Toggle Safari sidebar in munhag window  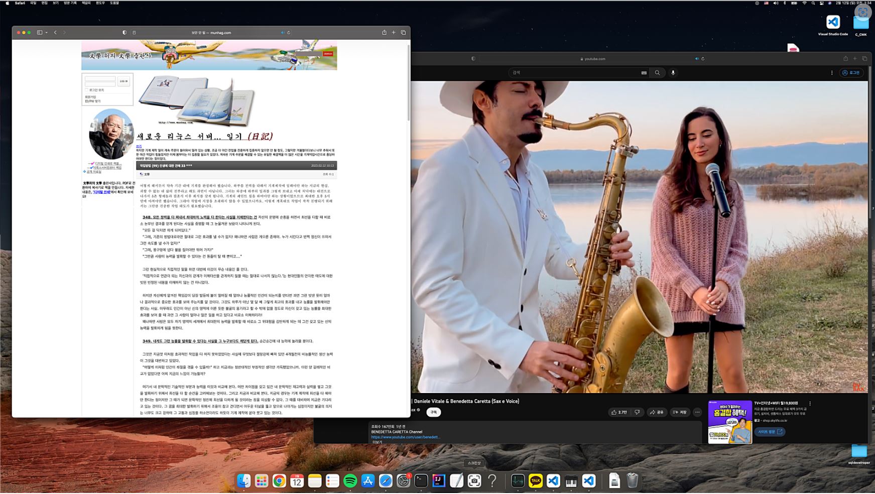(40, 33)
